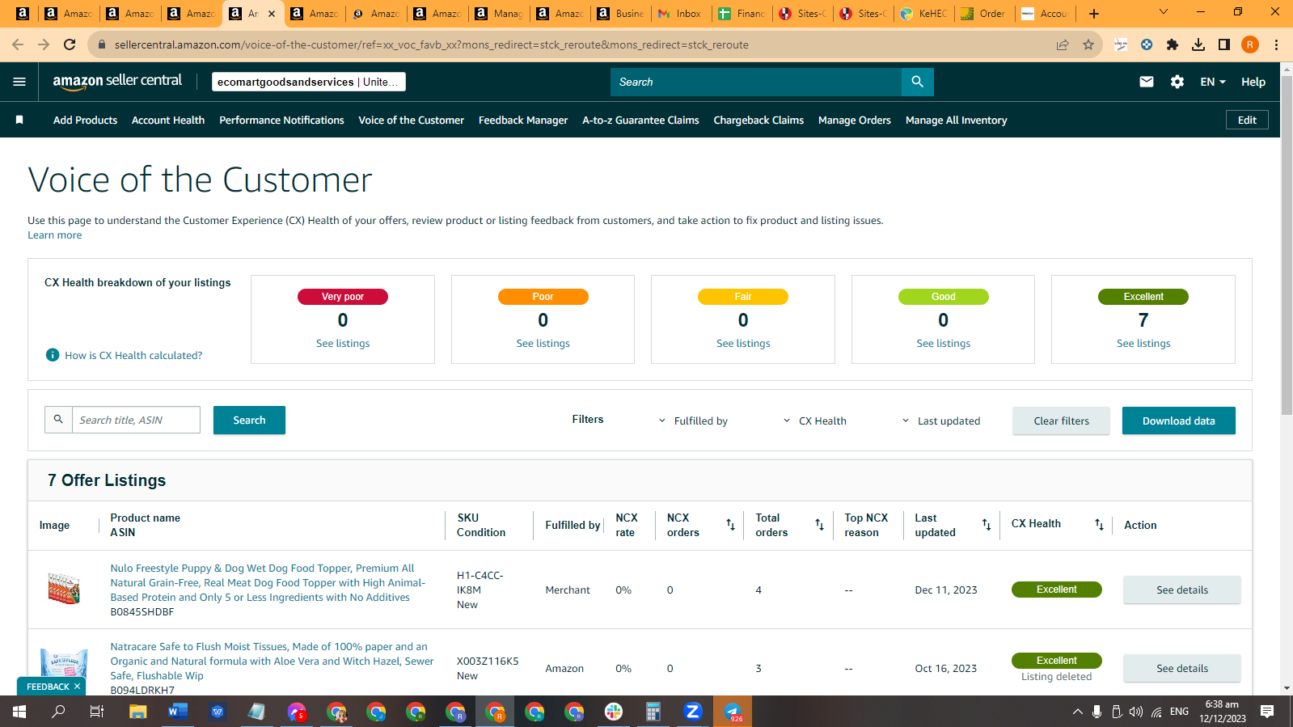Switch to the KeHE browser tab
The height and width of the screenshot is (727, 1293).
924,14
